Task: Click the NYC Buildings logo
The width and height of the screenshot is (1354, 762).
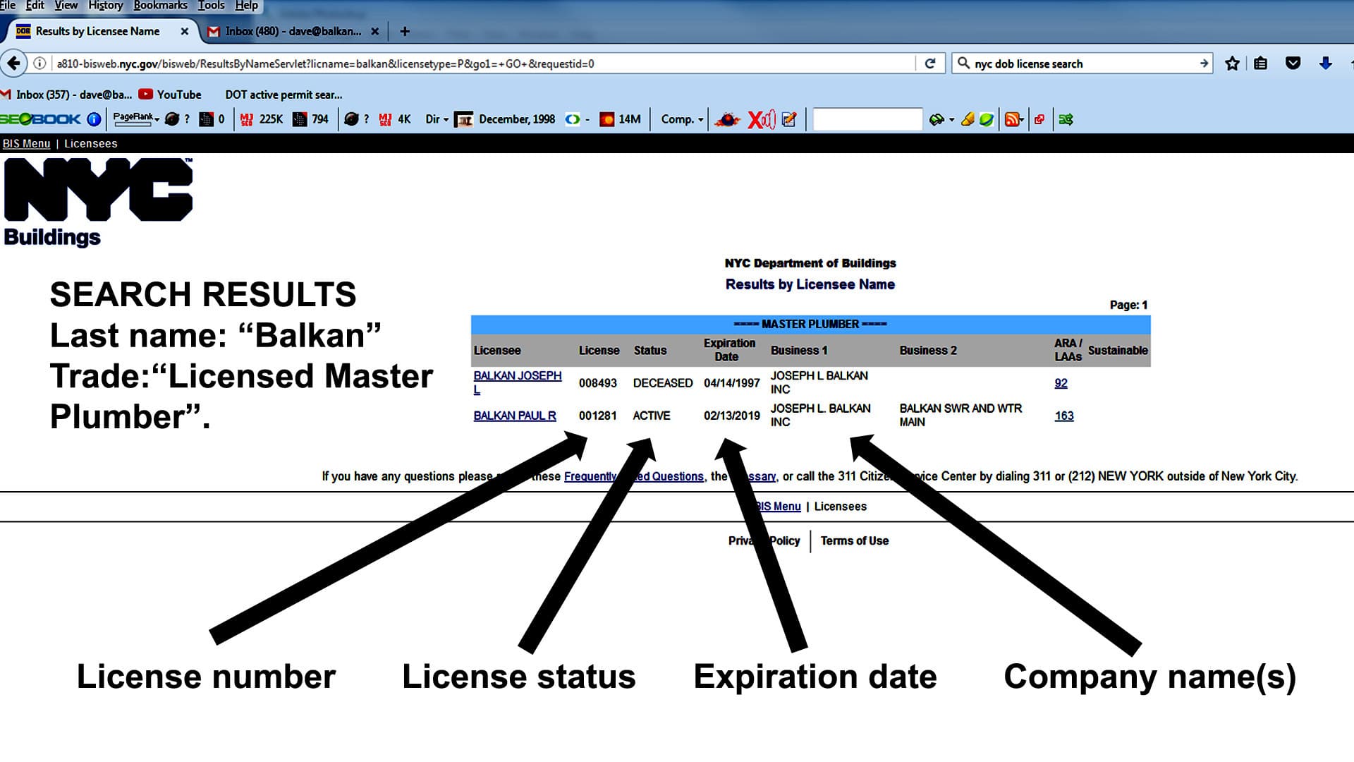Action: (x=99, y=202)
